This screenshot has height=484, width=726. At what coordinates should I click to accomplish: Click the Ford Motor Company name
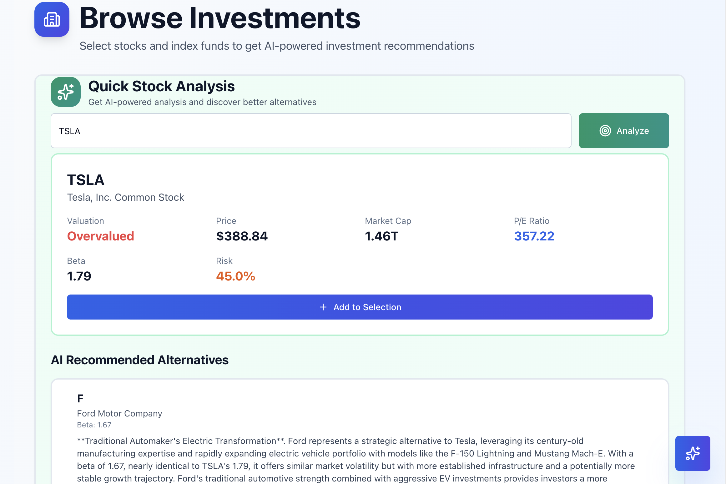click(x=119, y=413)
